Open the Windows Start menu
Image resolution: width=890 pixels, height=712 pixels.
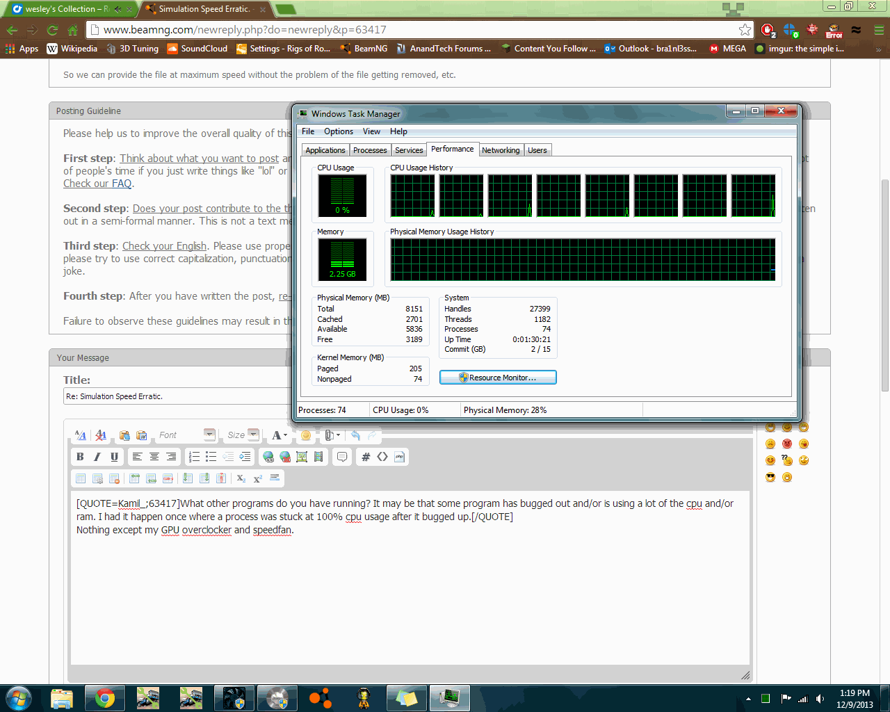[19, 698]
